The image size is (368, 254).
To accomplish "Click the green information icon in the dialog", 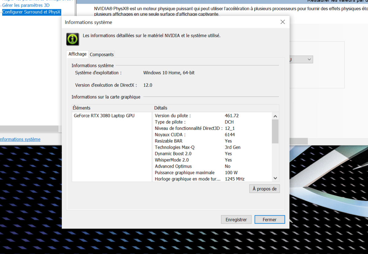I will pyautogui.click(x=73, y=39).
